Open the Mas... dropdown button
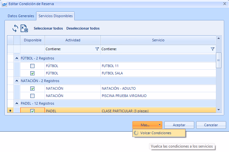Image resolution: width=229 pixels, height=152 pixels. tap(147, 125)
